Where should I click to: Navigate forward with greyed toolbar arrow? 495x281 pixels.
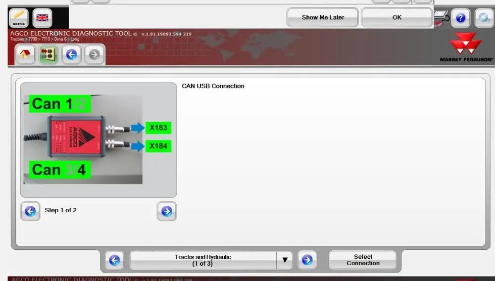click(x=94, y=54)
